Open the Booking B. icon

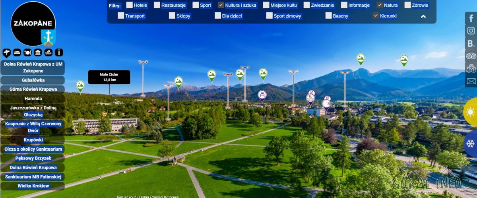point(471,43)
